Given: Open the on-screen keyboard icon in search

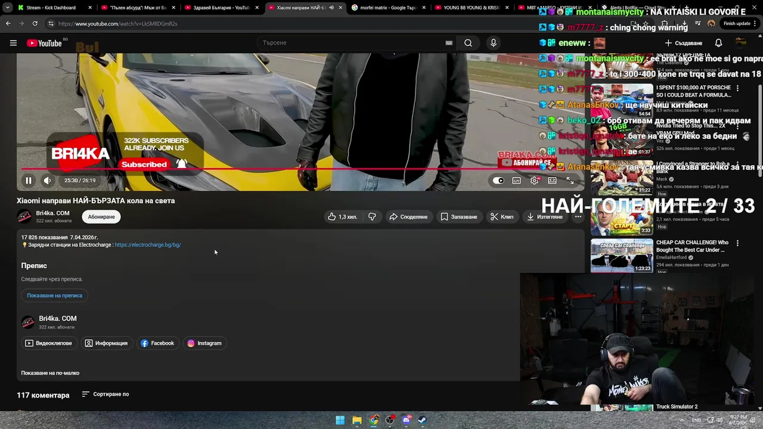Looking at the screenshot, I should pos(449,43).
